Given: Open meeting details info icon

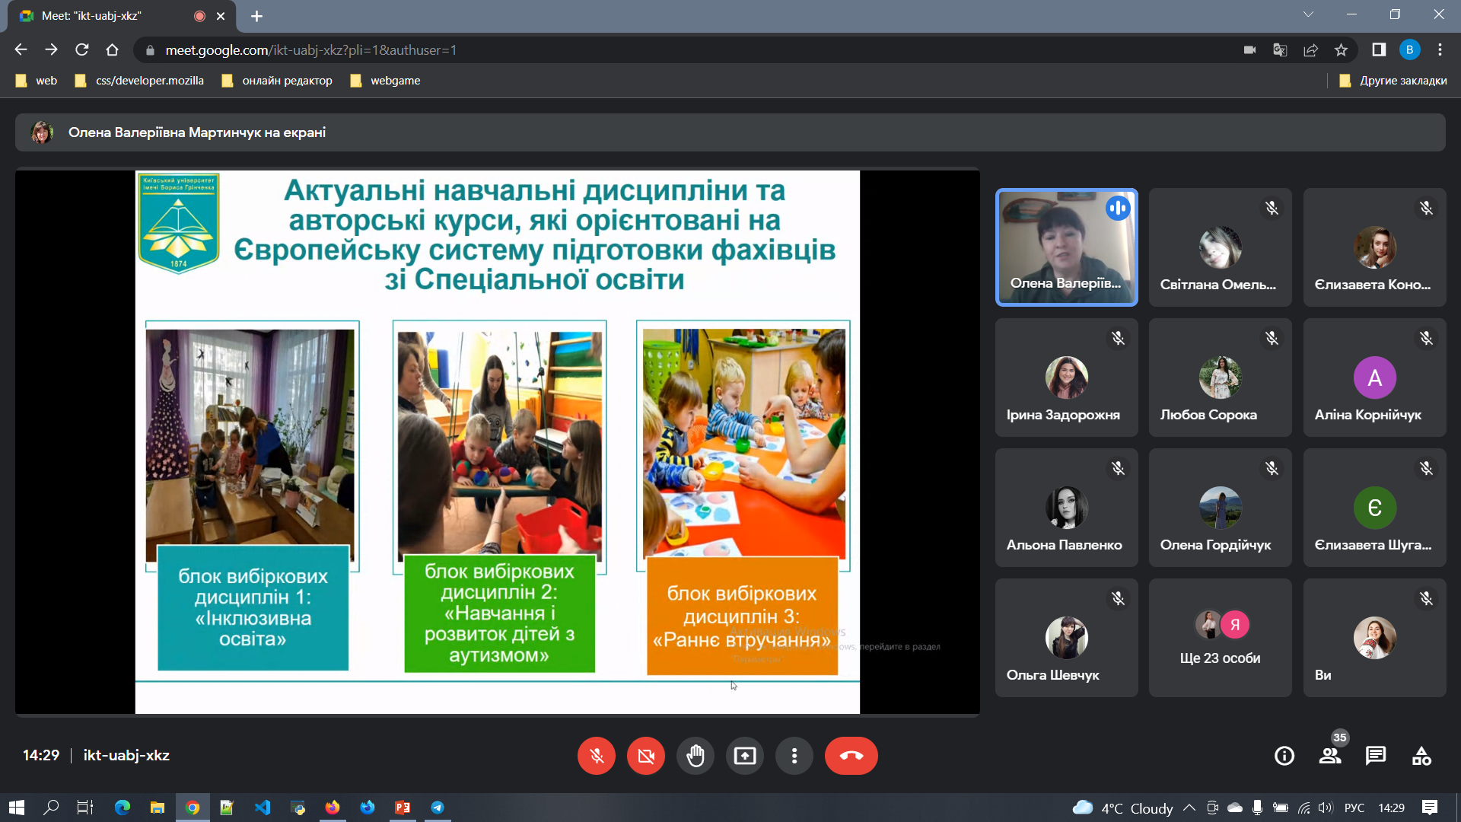Looking at the screenshot, I should point(1284,756).
